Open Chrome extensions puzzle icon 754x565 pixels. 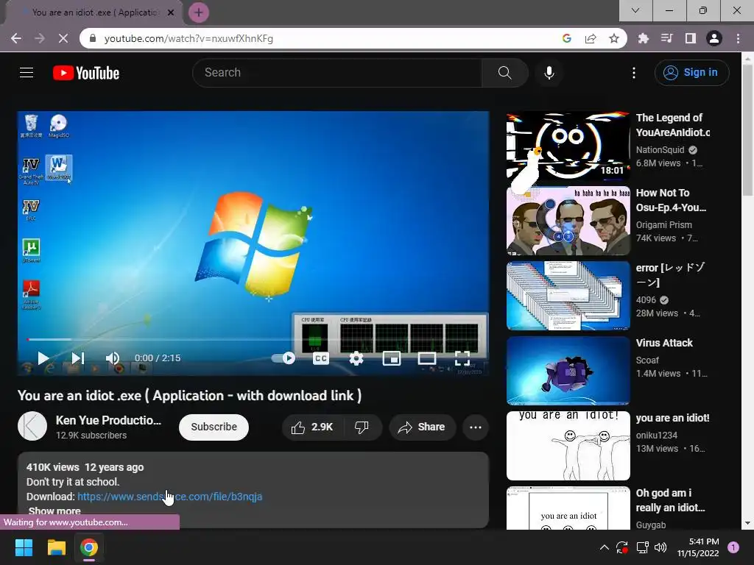pyautogui.click(x=643, y=38)
